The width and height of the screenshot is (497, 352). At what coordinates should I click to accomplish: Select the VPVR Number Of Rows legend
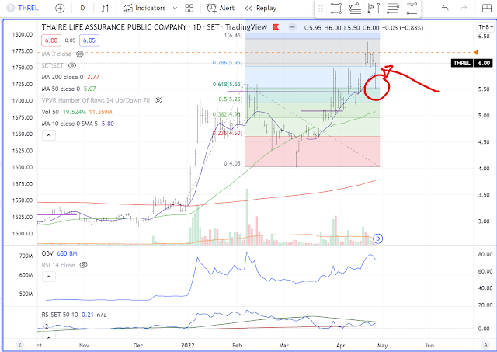96,100
